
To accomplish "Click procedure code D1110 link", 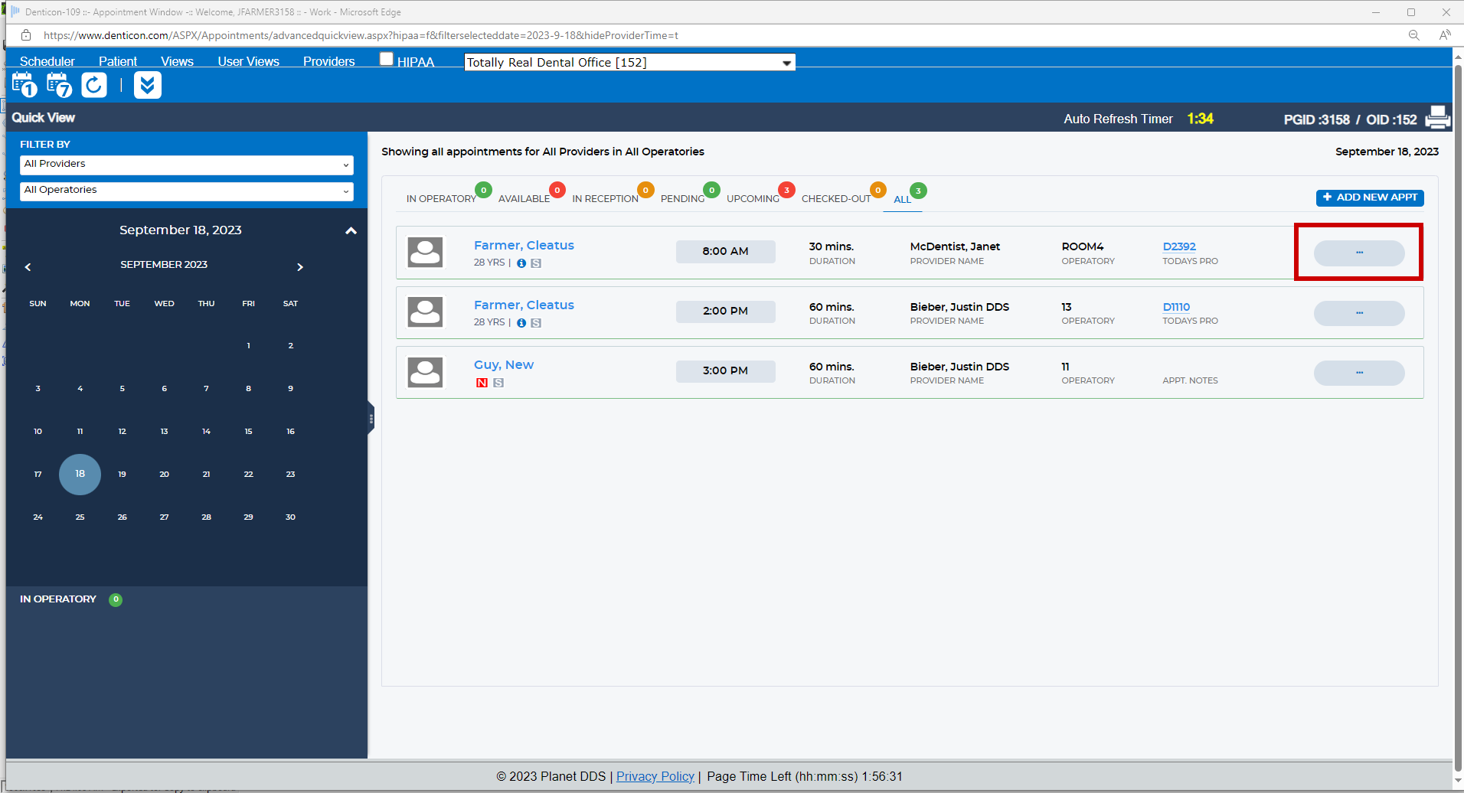I will pyautogui.click(x=1176, y=307).
